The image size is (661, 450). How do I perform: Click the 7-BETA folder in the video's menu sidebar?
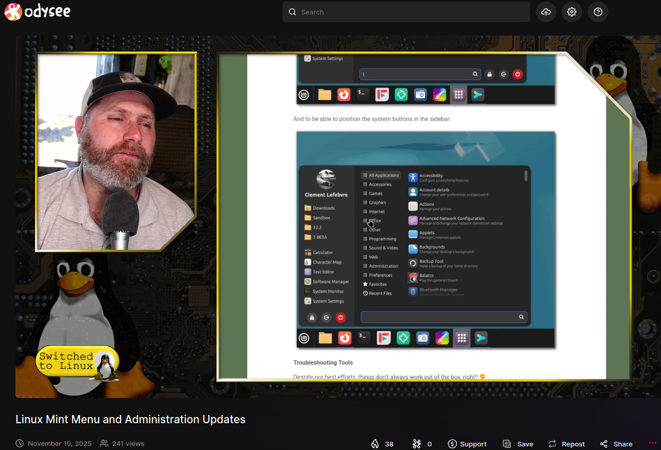[x=316, y=237]
